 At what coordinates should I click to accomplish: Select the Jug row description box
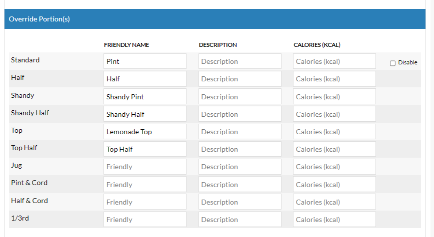click(239, 167)
